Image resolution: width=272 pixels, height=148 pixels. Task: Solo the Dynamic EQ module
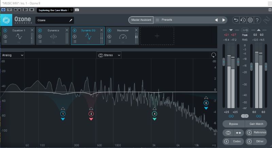[74, 36]
